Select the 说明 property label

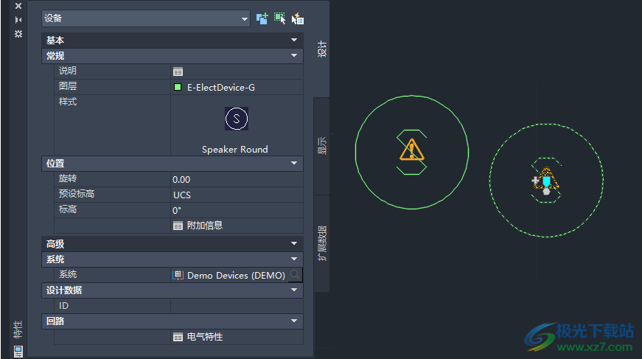click(x=68, y=71)
